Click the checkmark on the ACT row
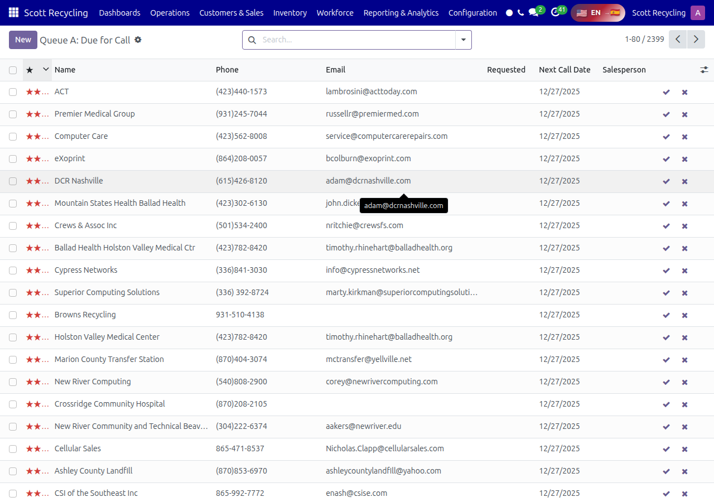Viewport: 714px width, 502px height. click(x=666, y=92)
